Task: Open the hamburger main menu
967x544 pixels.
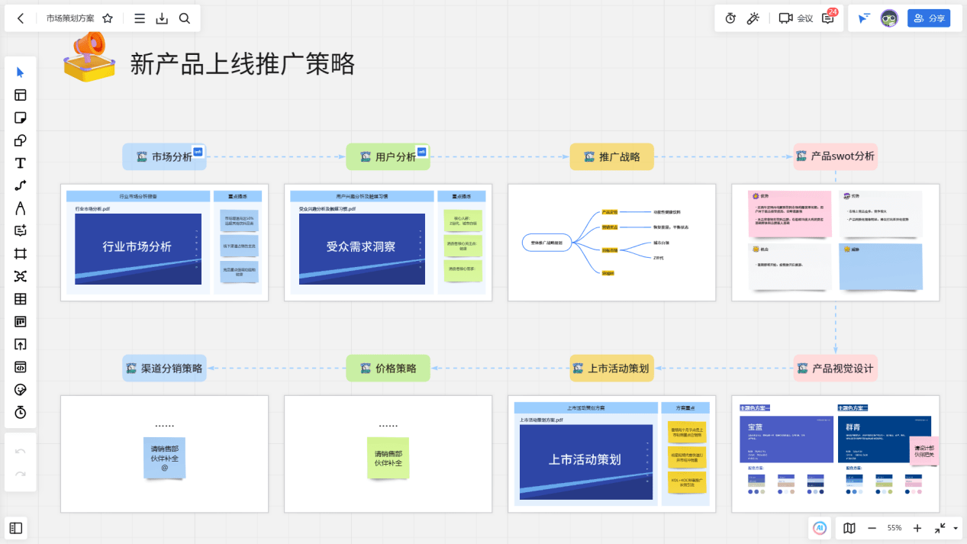Action: 140,18
